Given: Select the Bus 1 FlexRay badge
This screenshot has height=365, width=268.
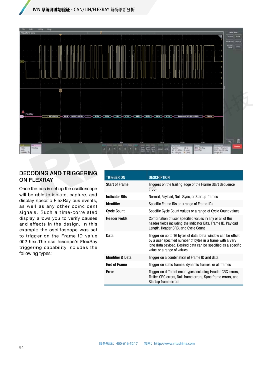Looking at the screenshot, I should pos(35,148).
